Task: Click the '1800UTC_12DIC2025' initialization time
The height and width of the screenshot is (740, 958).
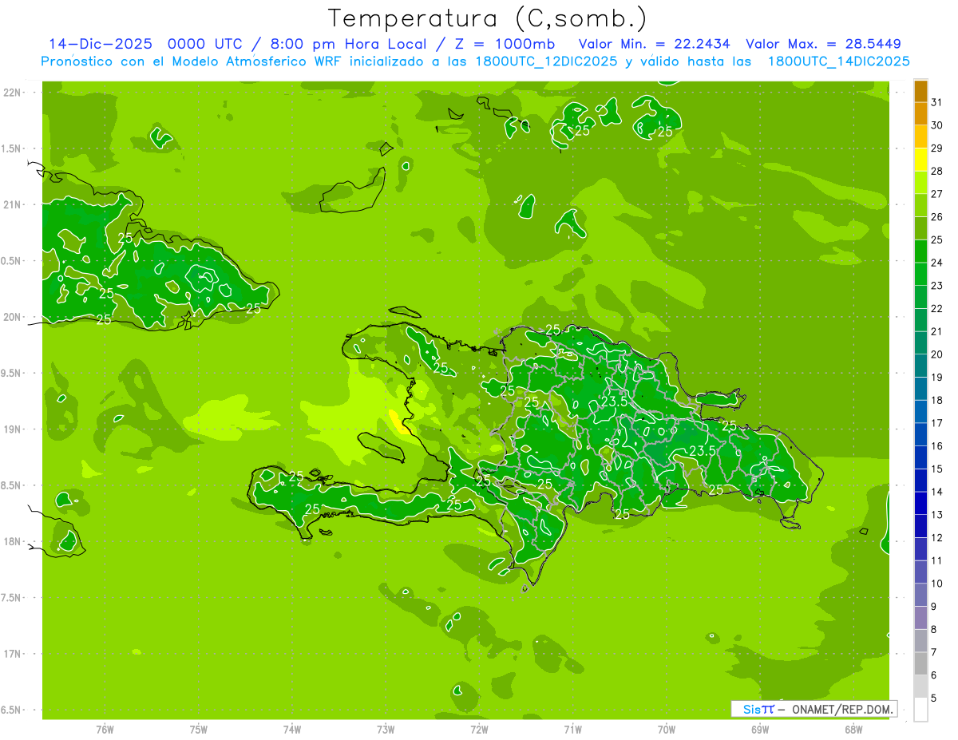Action: coord(544,61)
